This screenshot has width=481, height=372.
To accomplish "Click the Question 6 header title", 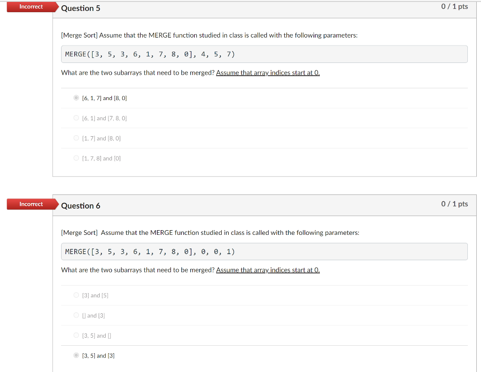I will click(x=80, y=205).
